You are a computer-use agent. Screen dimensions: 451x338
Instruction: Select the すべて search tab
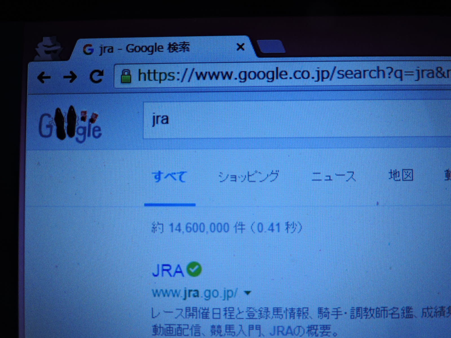click(x=169, y=177)
